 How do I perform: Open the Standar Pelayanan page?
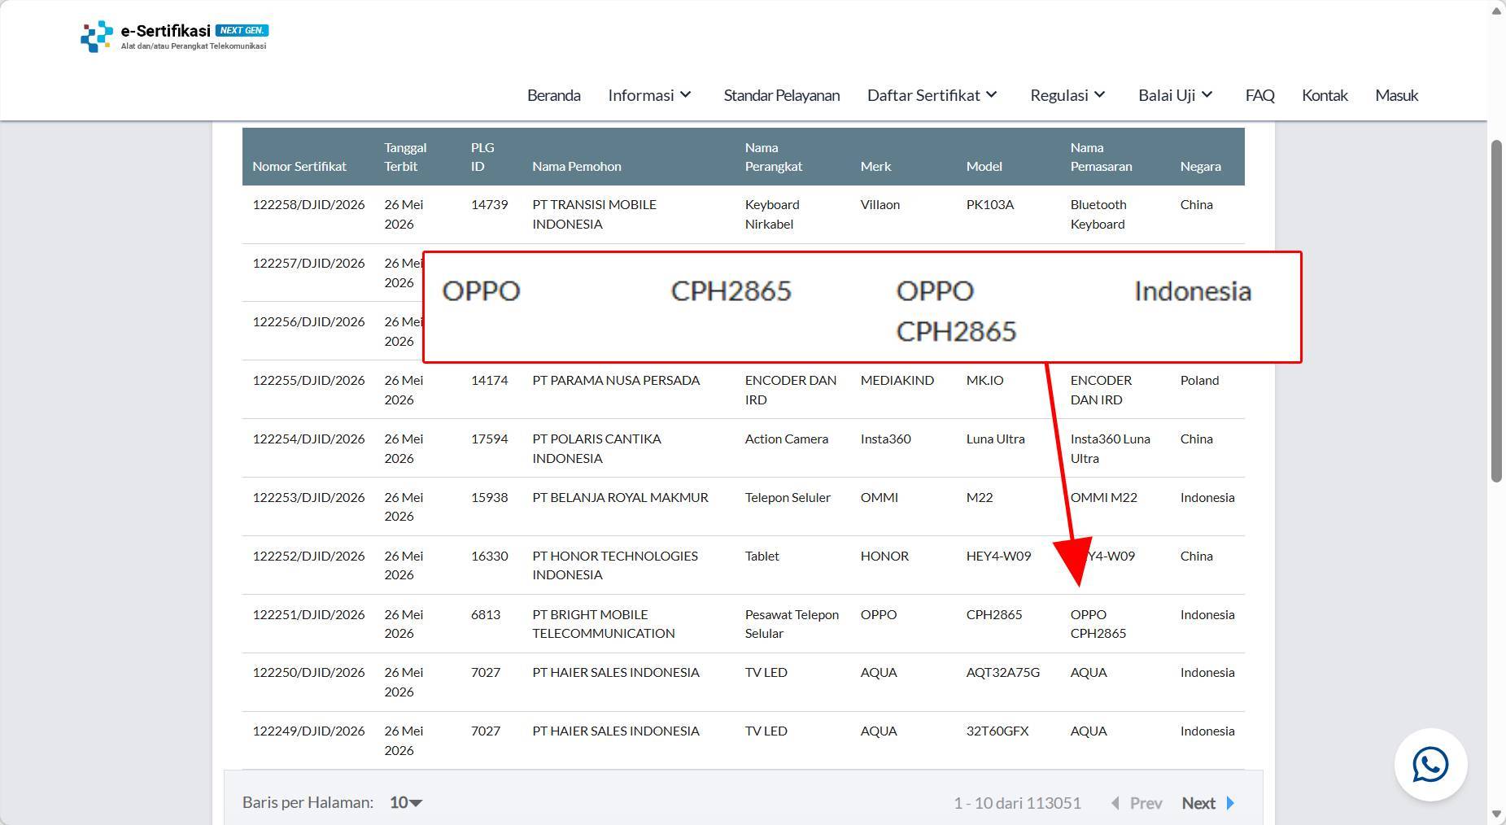click(x=781, y=95)
